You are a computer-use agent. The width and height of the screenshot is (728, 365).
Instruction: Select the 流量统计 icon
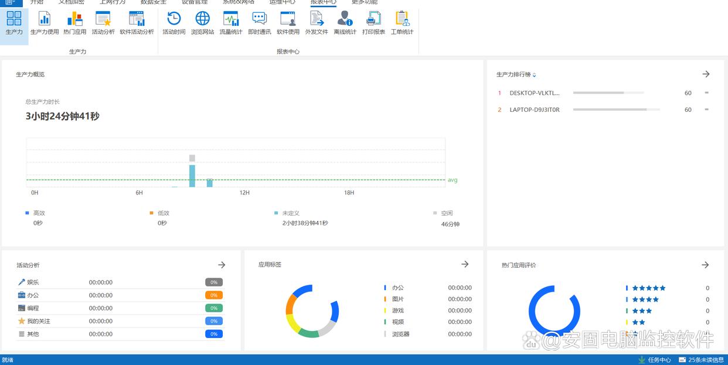pos(231,22)
